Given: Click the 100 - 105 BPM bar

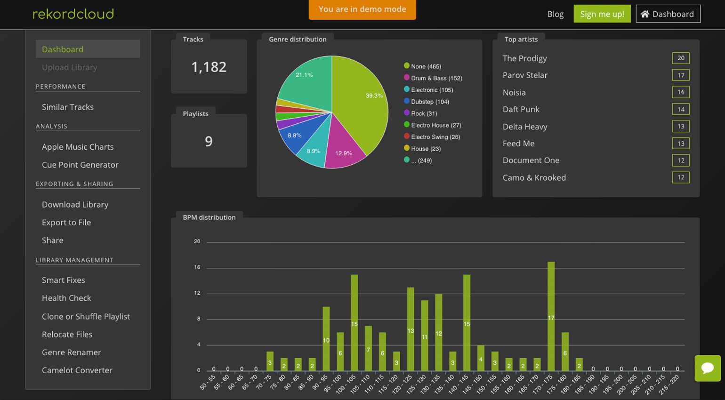Looking at the screenshot, I should point(354,322).
